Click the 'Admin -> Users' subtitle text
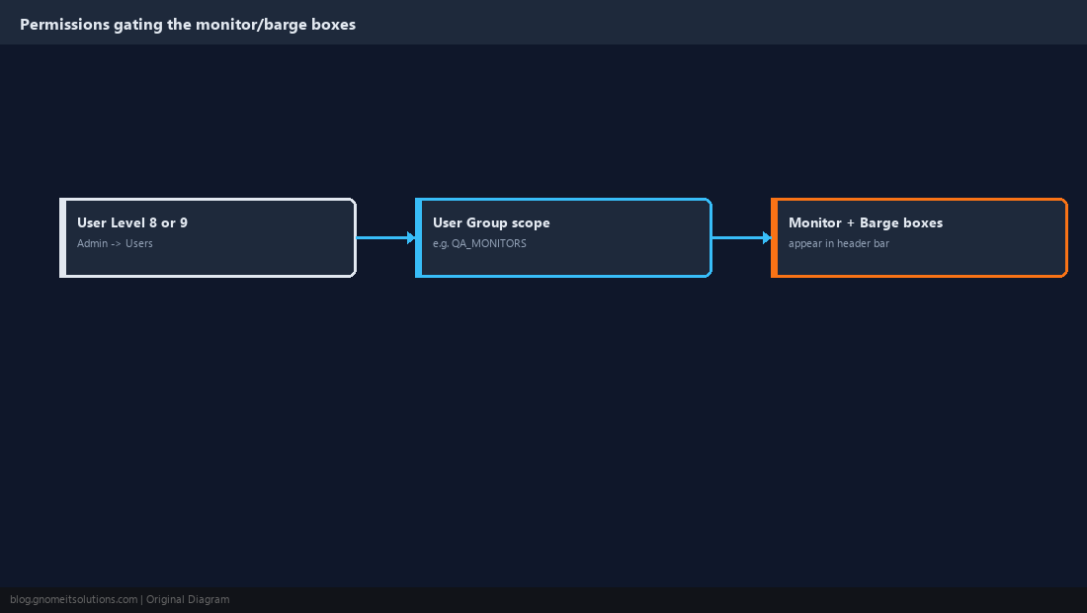Viewport: 1087px width, 613px height. (x=115, y=243)
